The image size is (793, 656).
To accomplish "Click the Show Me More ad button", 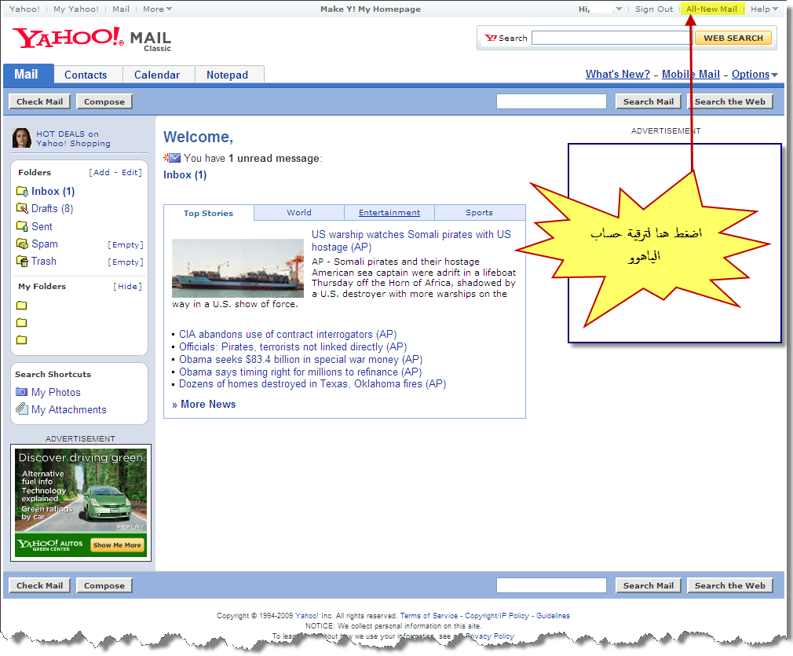I will 117,545.
